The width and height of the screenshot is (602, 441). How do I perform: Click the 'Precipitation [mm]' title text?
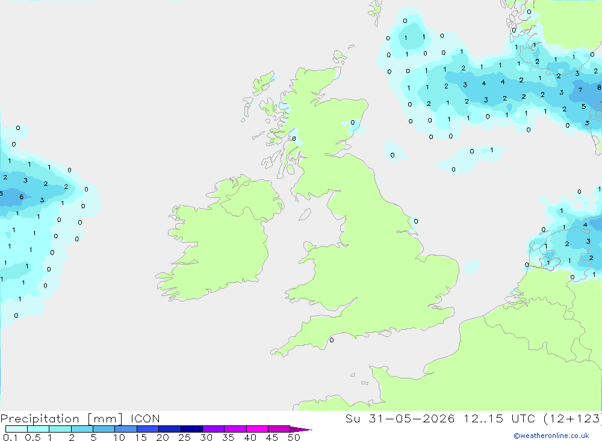point(61,419)
